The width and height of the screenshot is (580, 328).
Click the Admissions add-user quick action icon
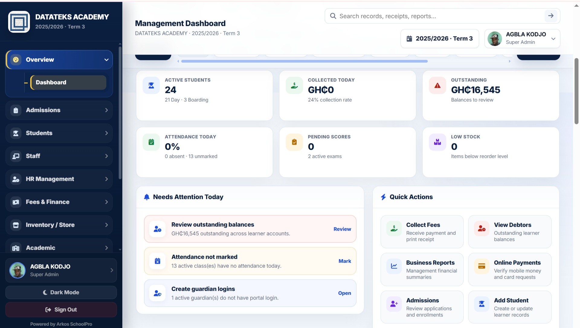394,304
